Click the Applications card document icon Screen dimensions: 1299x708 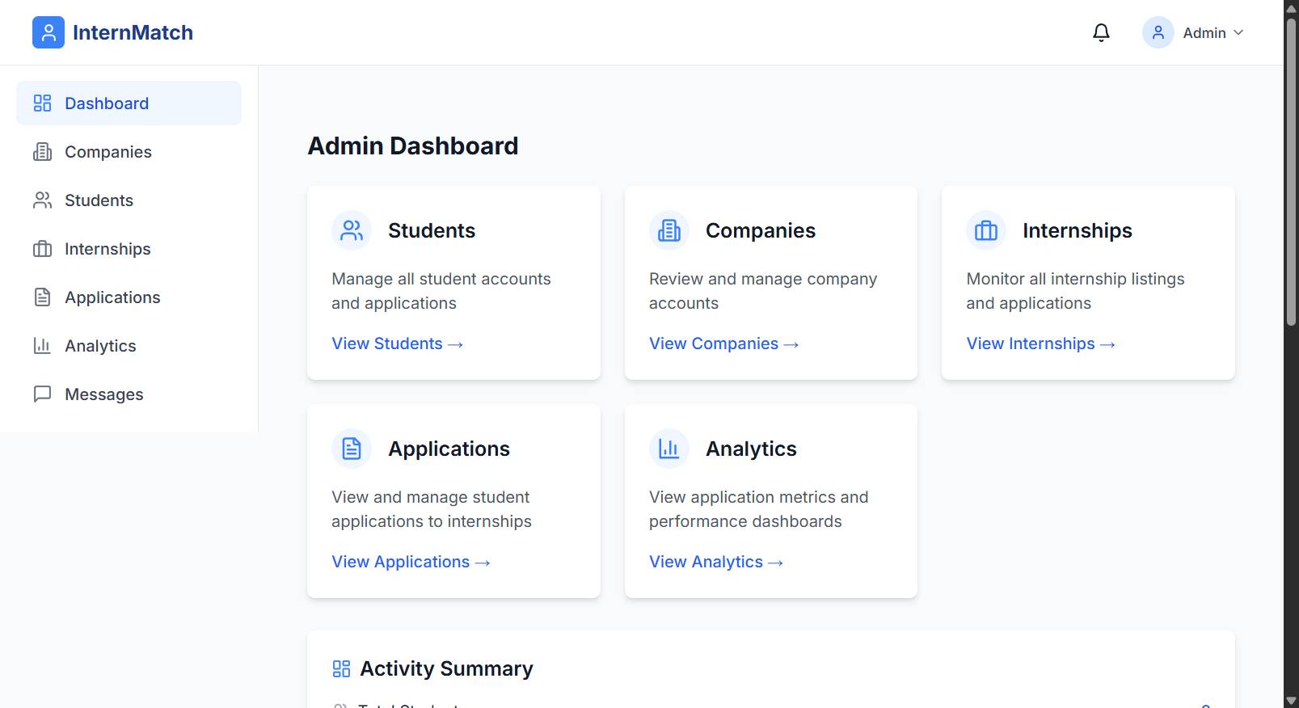352,449
